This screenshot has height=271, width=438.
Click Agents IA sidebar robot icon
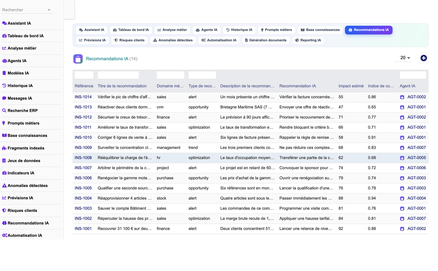pyautogui.click(x=4, y=61)
